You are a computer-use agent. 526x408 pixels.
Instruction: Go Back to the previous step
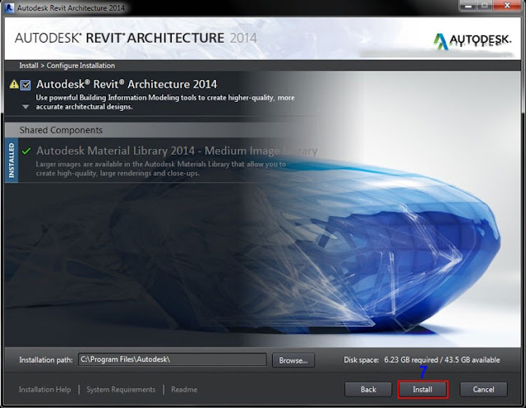coord(368,390)
